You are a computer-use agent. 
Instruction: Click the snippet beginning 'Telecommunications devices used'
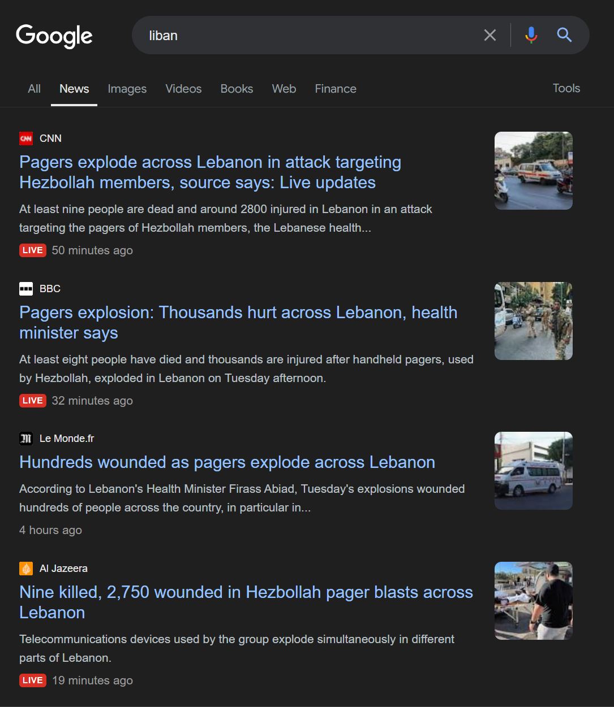click(237, 649)
